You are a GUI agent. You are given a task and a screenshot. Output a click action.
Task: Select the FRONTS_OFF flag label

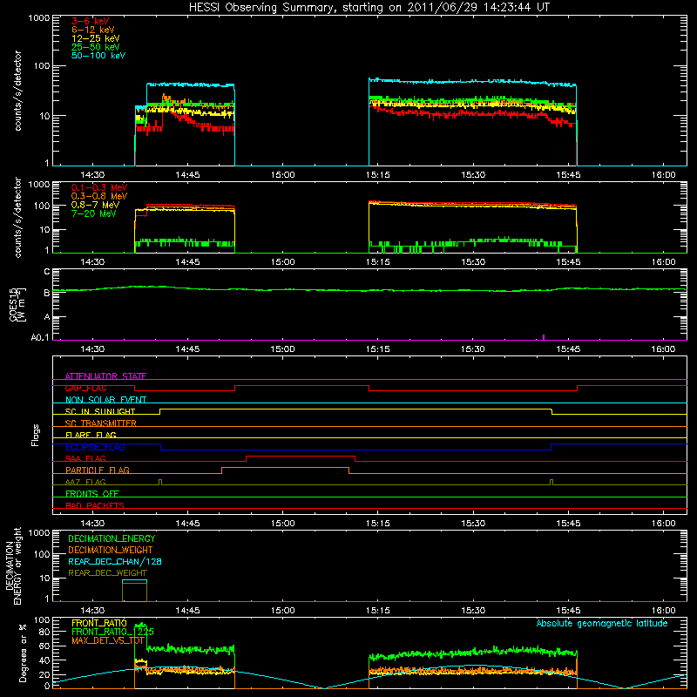point(92,493)
